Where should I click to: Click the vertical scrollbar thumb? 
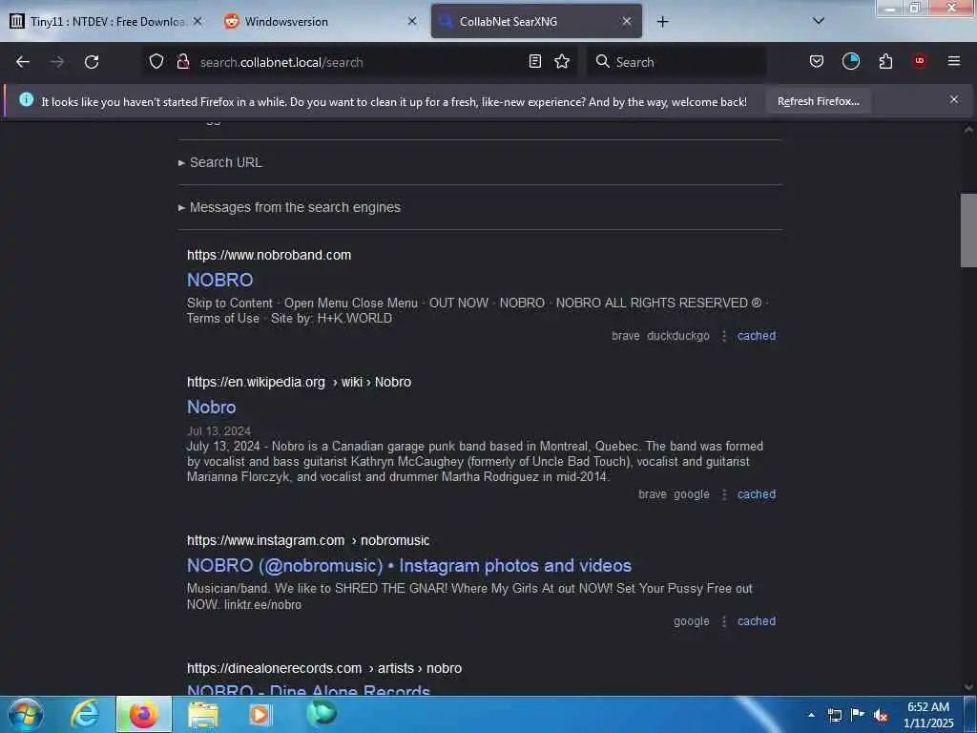point(968,230)
